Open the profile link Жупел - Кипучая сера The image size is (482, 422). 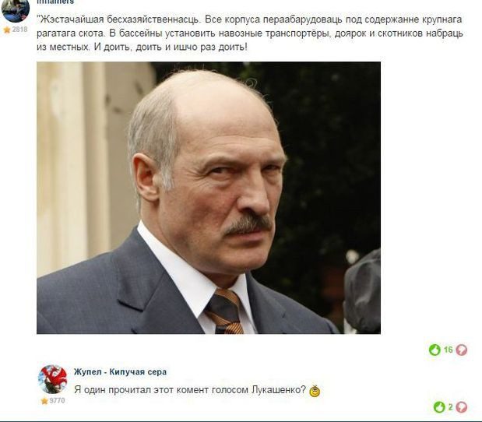tap(120, 372)
